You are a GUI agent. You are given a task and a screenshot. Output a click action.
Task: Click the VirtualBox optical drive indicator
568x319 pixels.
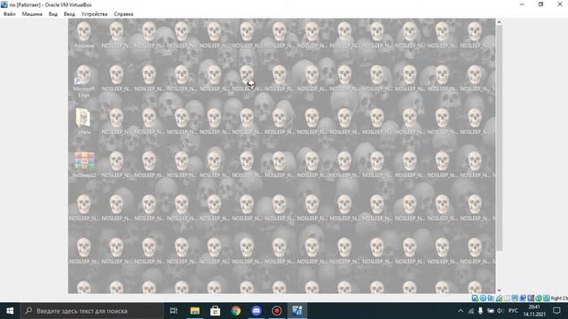pos(483,298)
